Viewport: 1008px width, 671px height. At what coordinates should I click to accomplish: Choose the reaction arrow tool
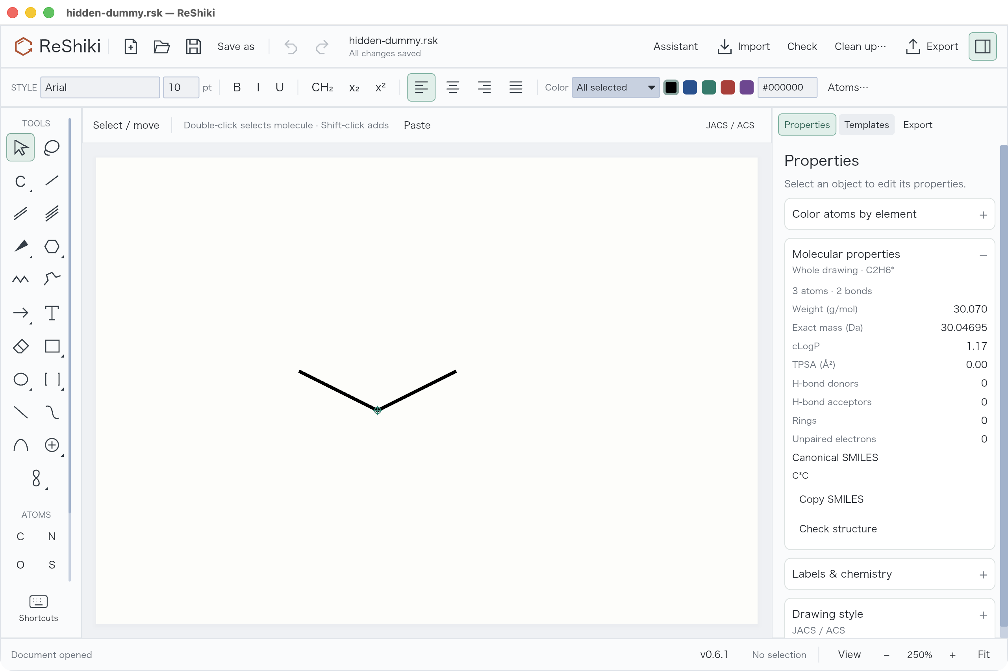(20, 313)
